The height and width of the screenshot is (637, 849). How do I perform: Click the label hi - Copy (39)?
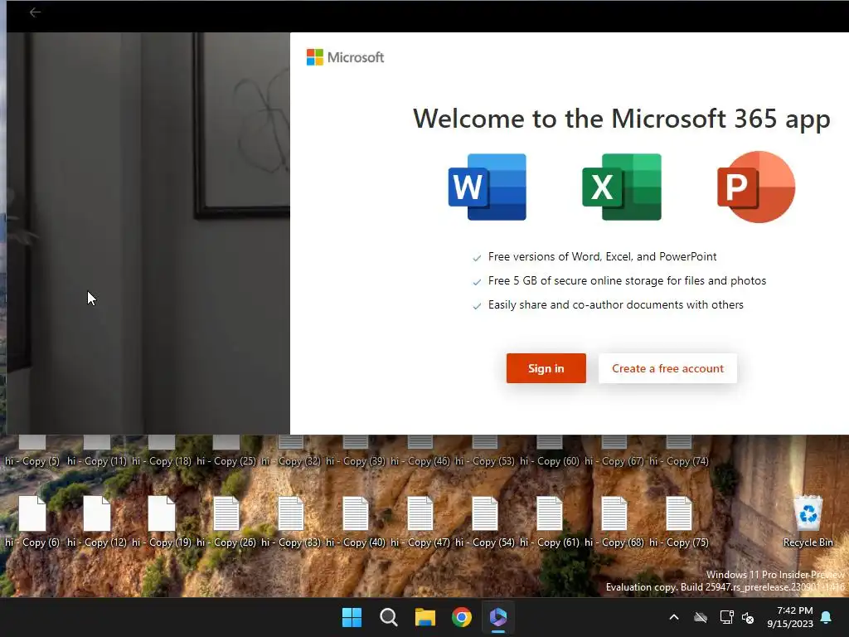tap(356, 461)
